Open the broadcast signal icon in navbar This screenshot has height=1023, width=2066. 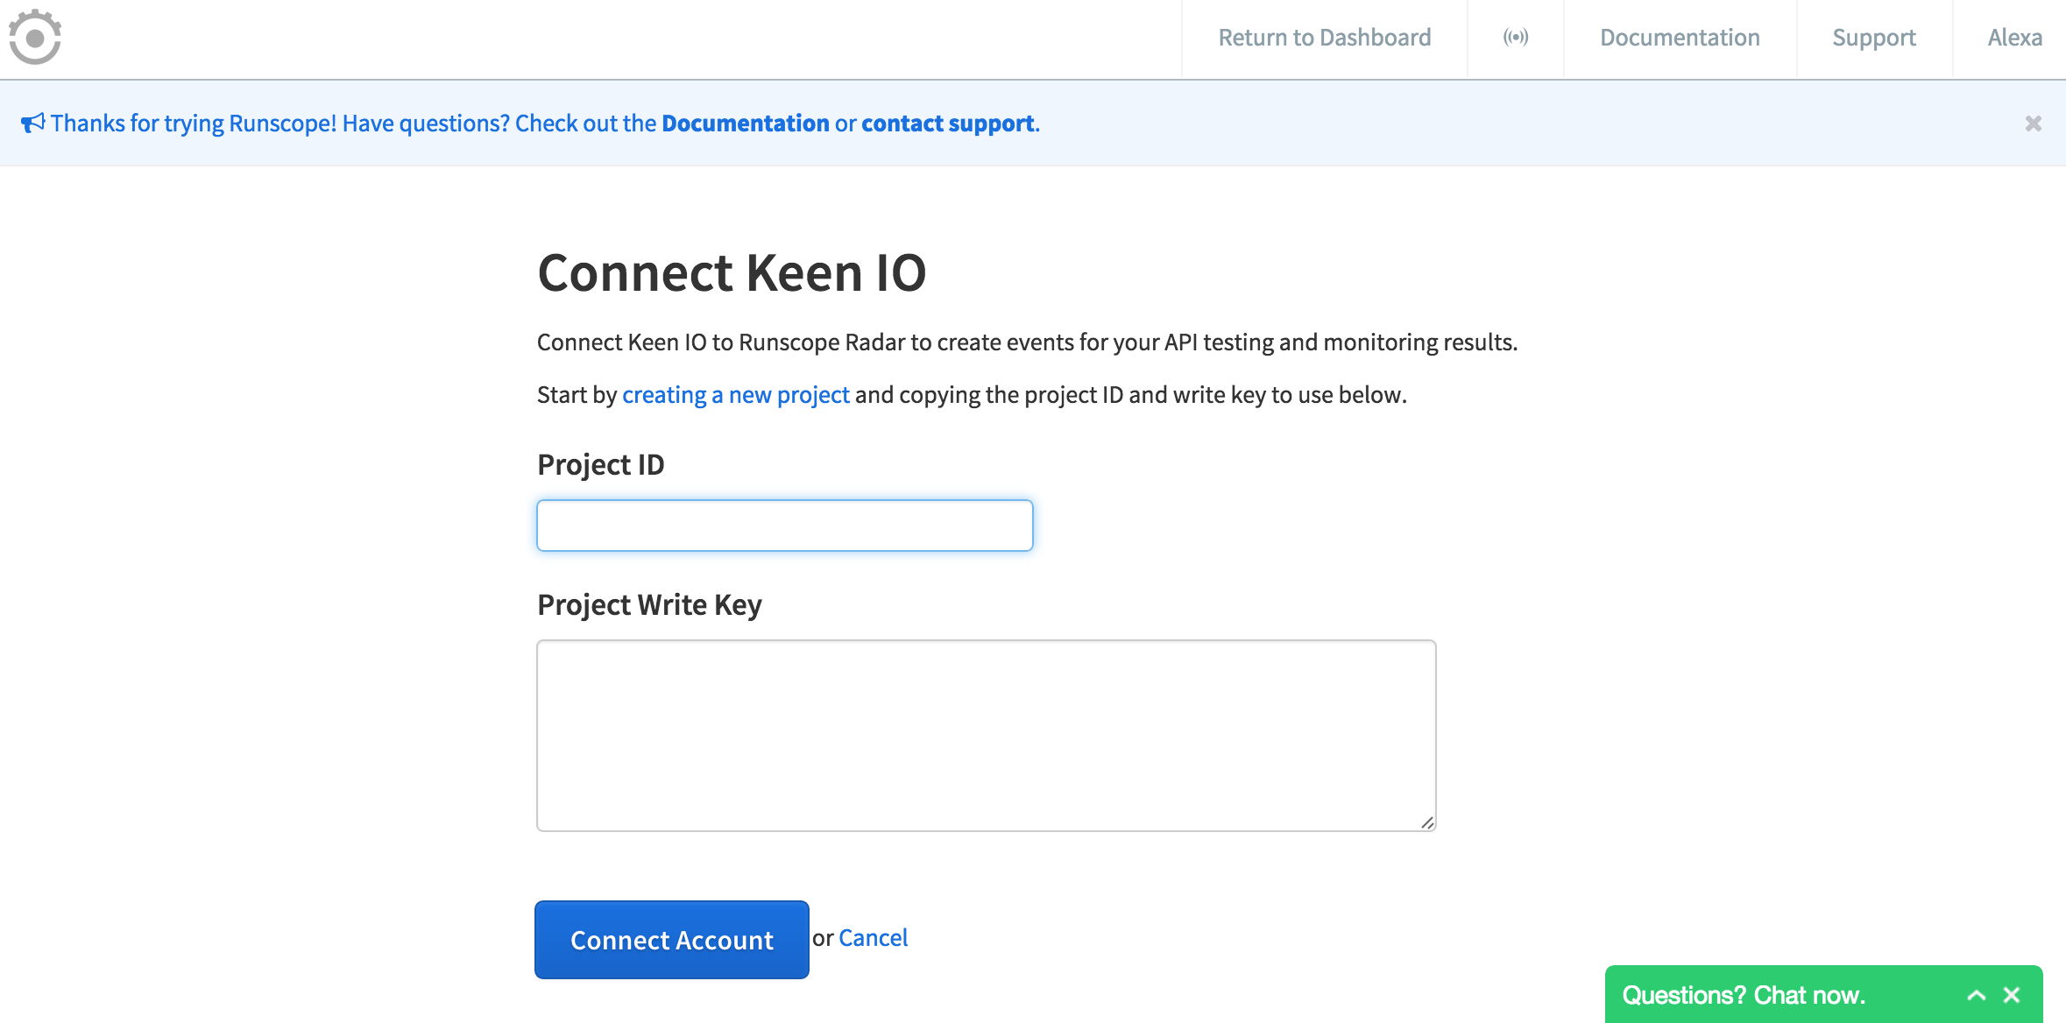tap(1516, 37)
